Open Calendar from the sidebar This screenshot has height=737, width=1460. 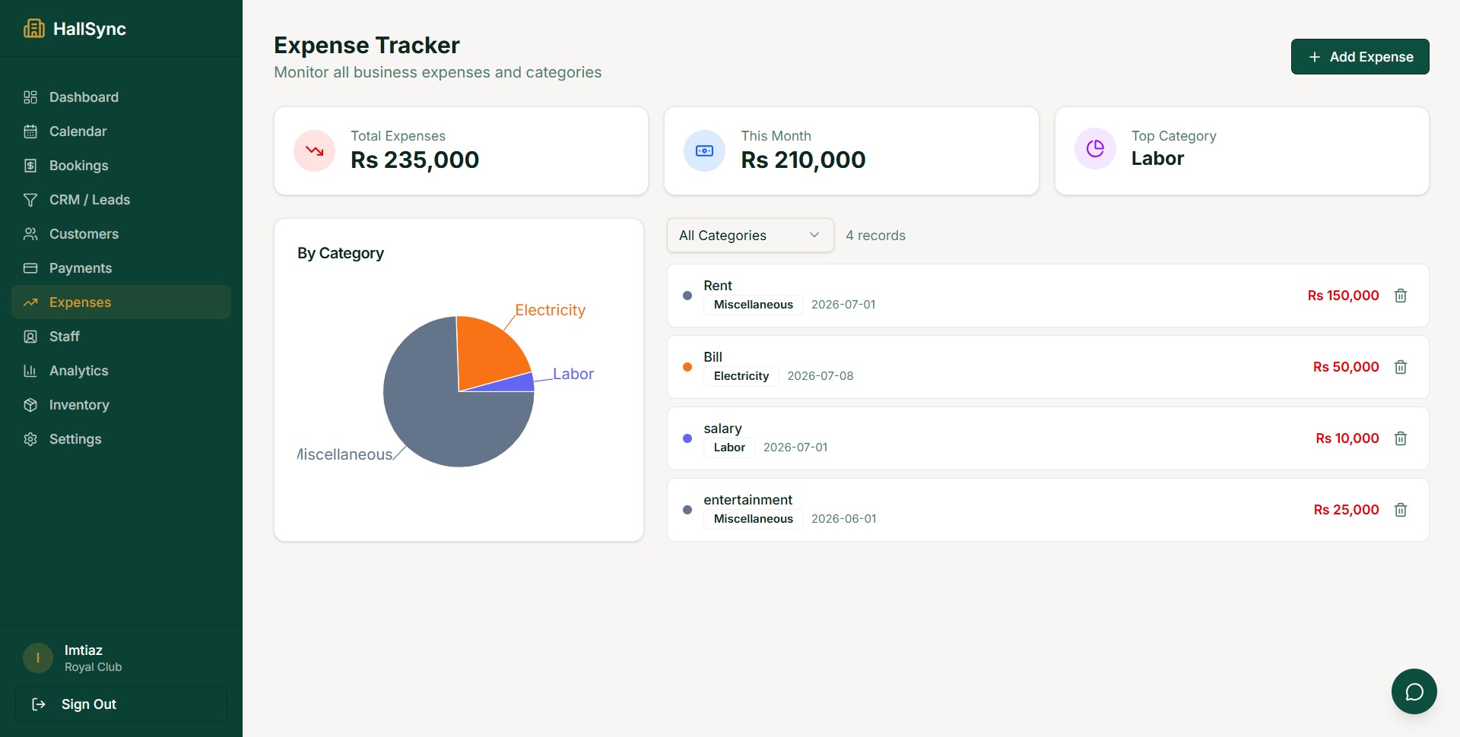121,131
